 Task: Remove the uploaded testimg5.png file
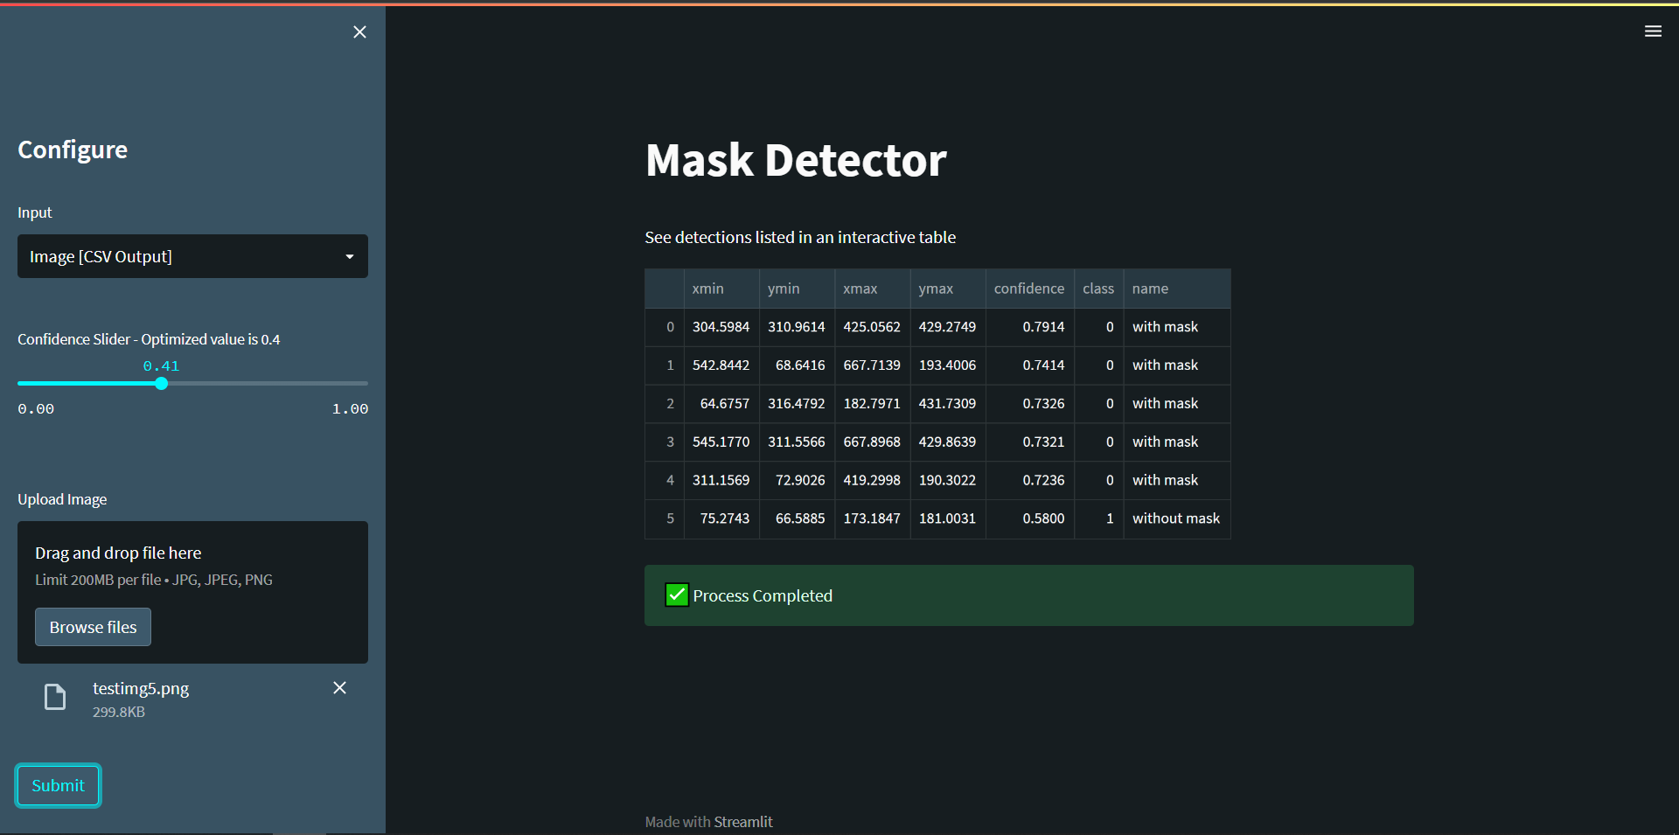339,688
